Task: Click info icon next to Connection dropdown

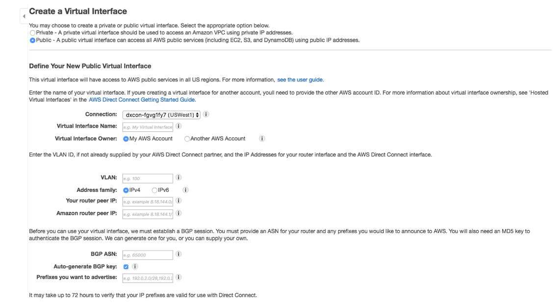Action: point(206,115)
